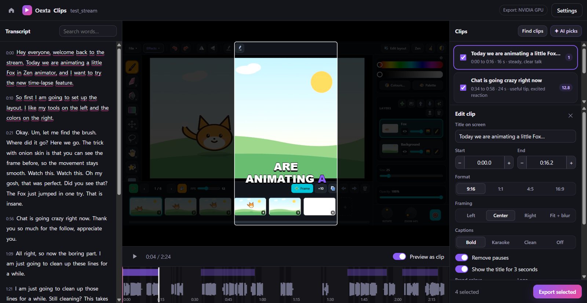Decrease the Start time with minus
Screen dimensions: 587x303
point(460,163)
